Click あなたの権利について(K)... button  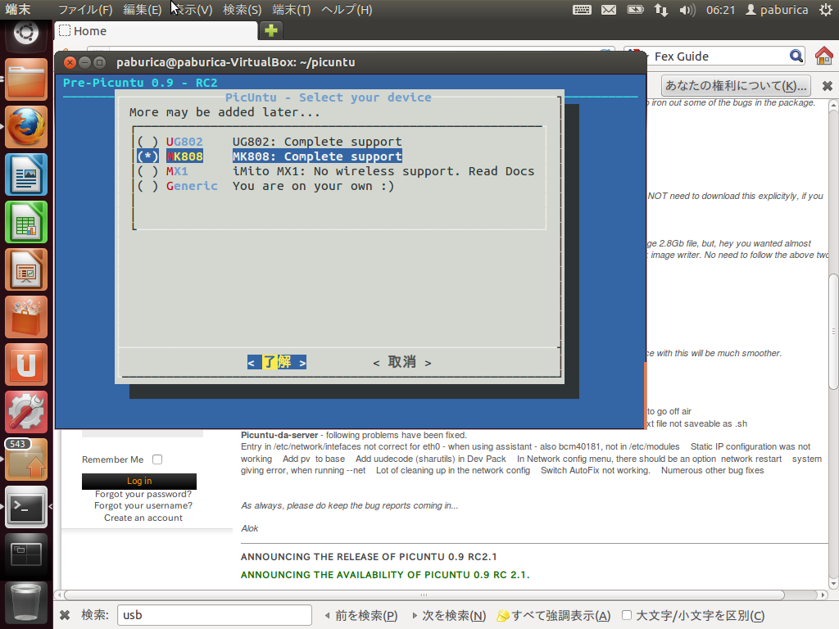[x=736, y=85]
